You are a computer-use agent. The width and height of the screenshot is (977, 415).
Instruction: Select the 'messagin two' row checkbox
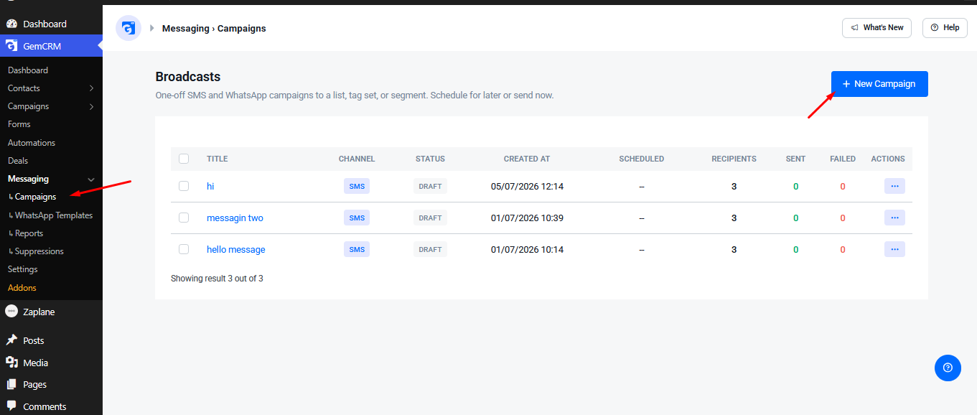point(184,218)
